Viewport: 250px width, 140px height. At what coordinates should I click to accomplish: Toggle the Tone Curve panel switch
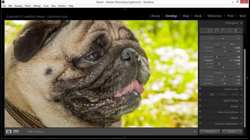click(x=200, y=89)
